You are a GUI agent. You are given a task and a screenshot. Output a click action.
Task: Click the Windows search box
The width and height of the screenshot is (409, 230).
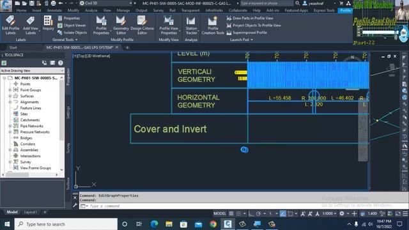click(66, 224)
